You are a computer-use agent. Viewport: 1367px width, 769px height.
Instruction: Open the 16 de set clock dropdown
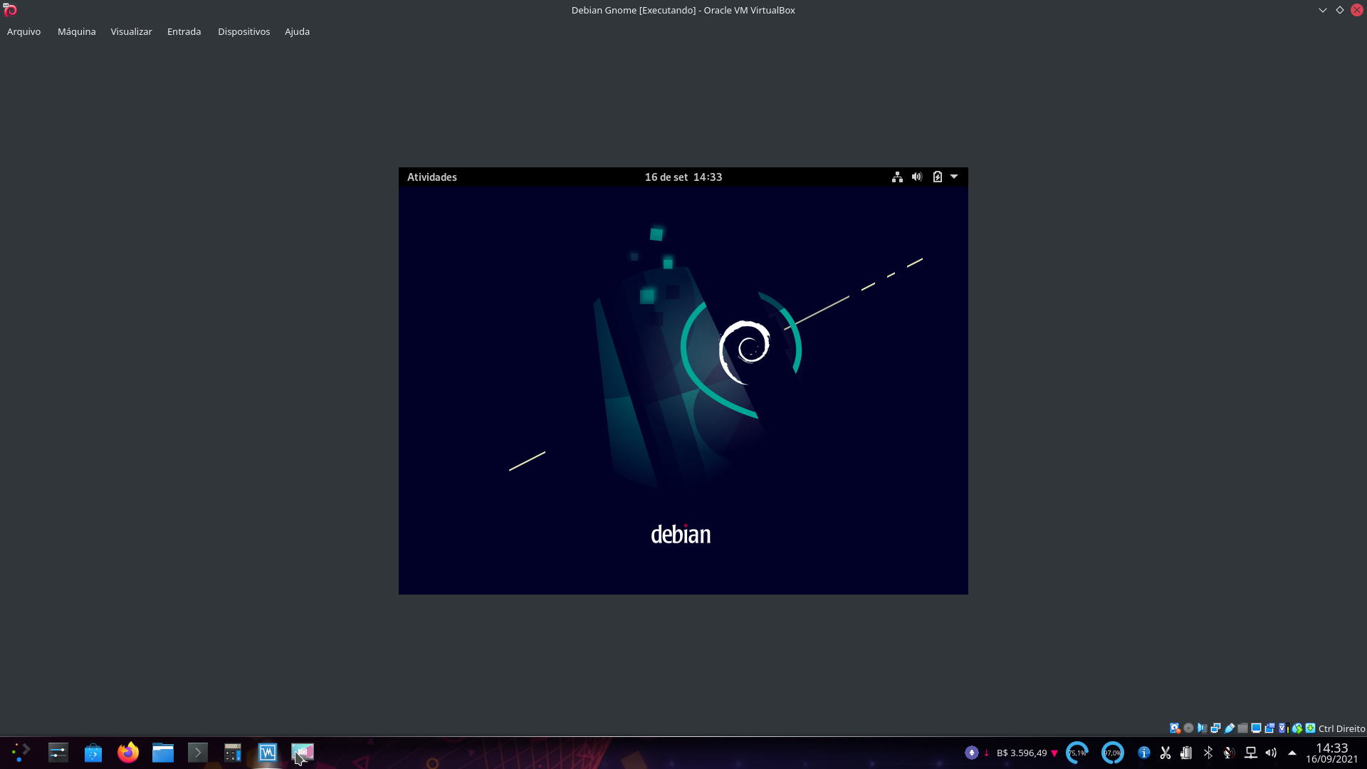[683, 177]
